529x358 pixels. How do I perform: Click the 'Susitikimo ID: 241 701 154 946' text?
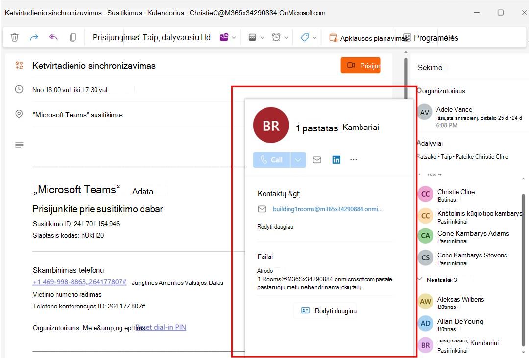click(76, 224)
